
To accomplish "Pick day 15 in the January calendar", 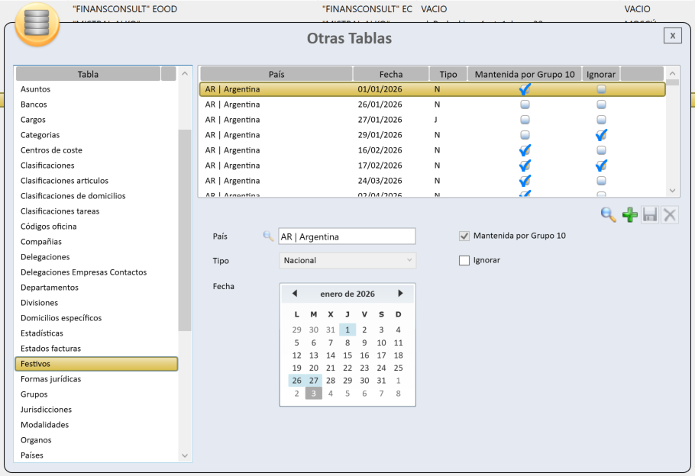I will pyautogui.click(x=347, y=355).
